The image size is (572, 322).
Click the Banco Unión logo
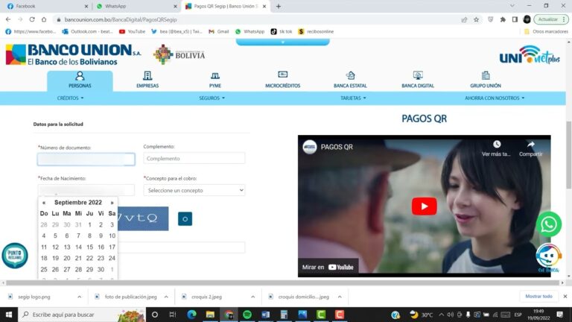point(73,54)
